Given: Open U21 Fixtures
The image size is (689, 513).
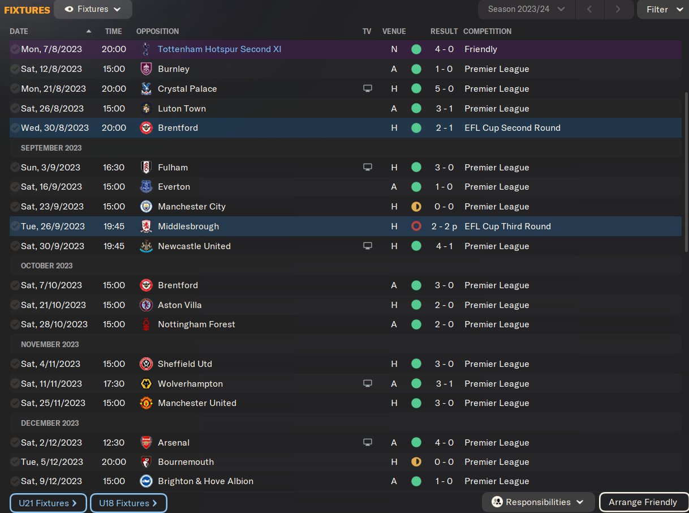Looking at the screenshot, I should click(x=48, y=503).
